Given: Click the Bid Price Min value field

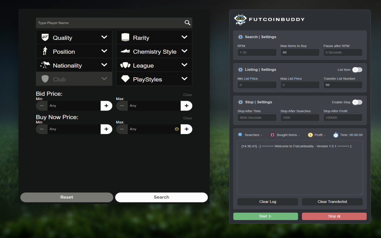Looking at the screenshot, I should (74, 106).
